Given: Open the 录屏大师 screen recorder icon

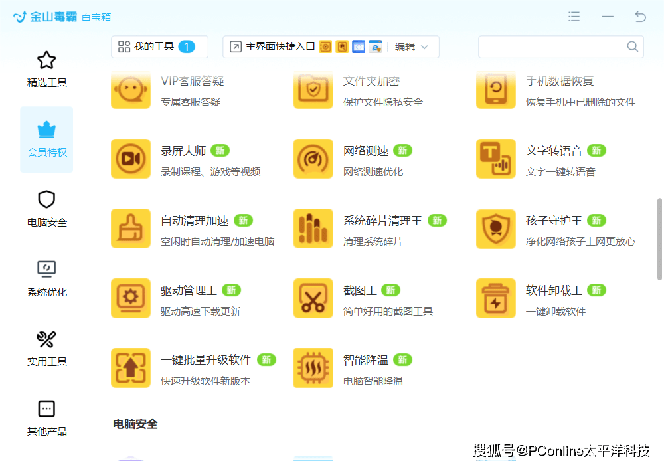Looking at the screenshot, I should 131,159.
